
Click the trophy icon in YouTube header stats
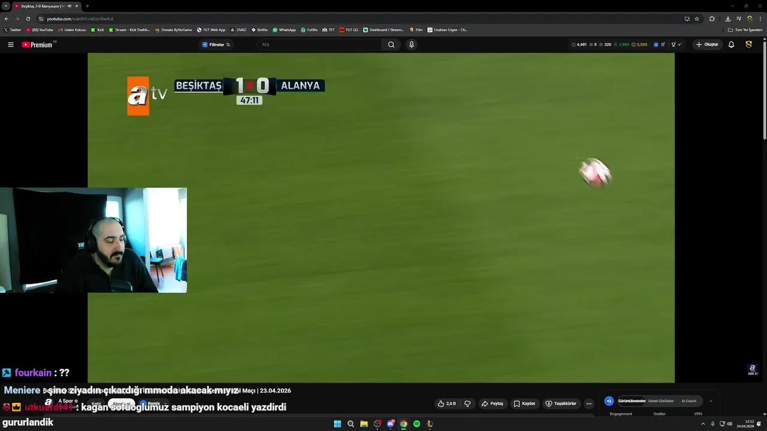(674, 44)
